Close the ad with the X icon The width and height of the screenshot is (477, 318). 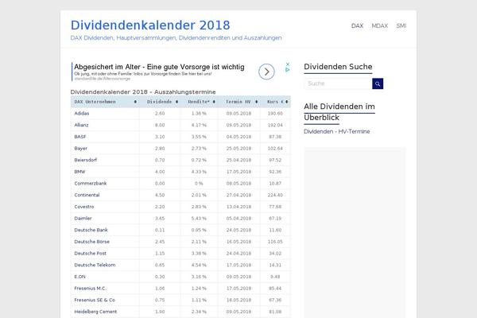pyautogui.click(x=288, y=64)
